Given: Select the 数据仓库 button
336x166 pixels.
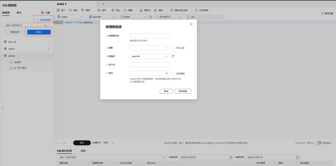Looking at the screenshot, I should [15, 32].
